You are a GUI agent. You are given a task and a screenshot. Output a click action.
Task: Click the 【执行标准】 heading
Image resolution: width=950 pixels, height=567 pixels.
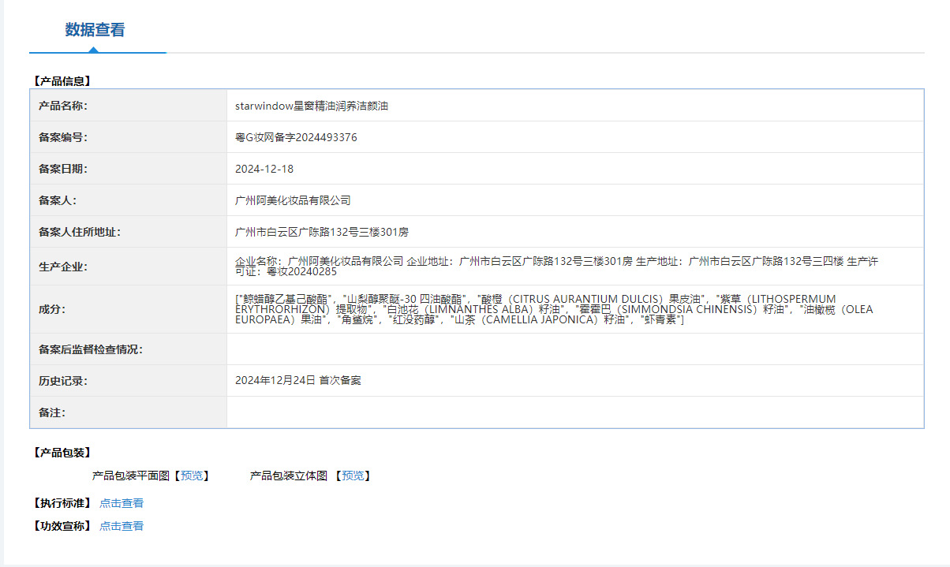62,503
